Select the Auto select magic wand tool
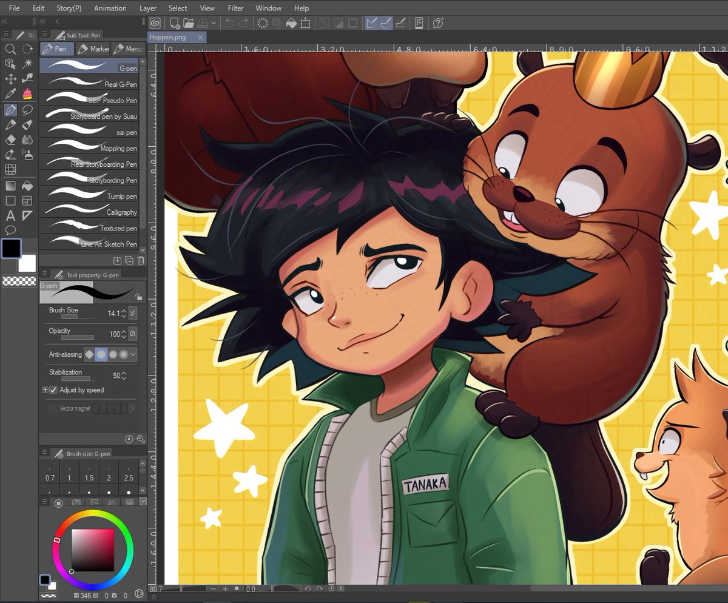Image resolution: width=728 pixels, height=603 pixels. pyautogui.click(x=27, y=64)
